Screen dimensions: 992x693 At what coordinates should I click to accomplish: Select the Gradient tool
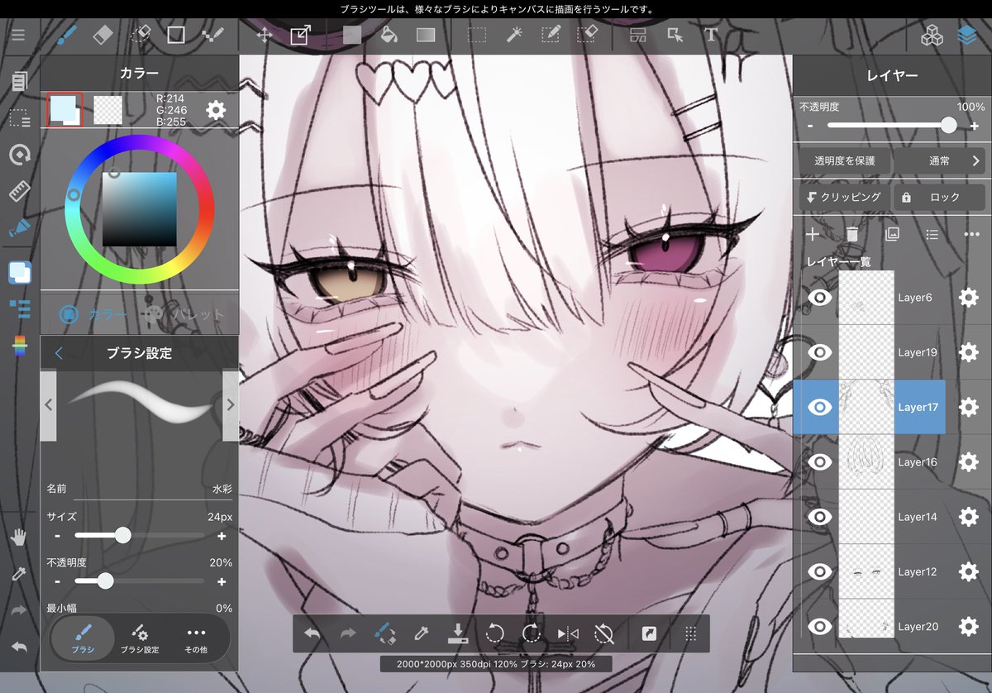tap(425, 35)
